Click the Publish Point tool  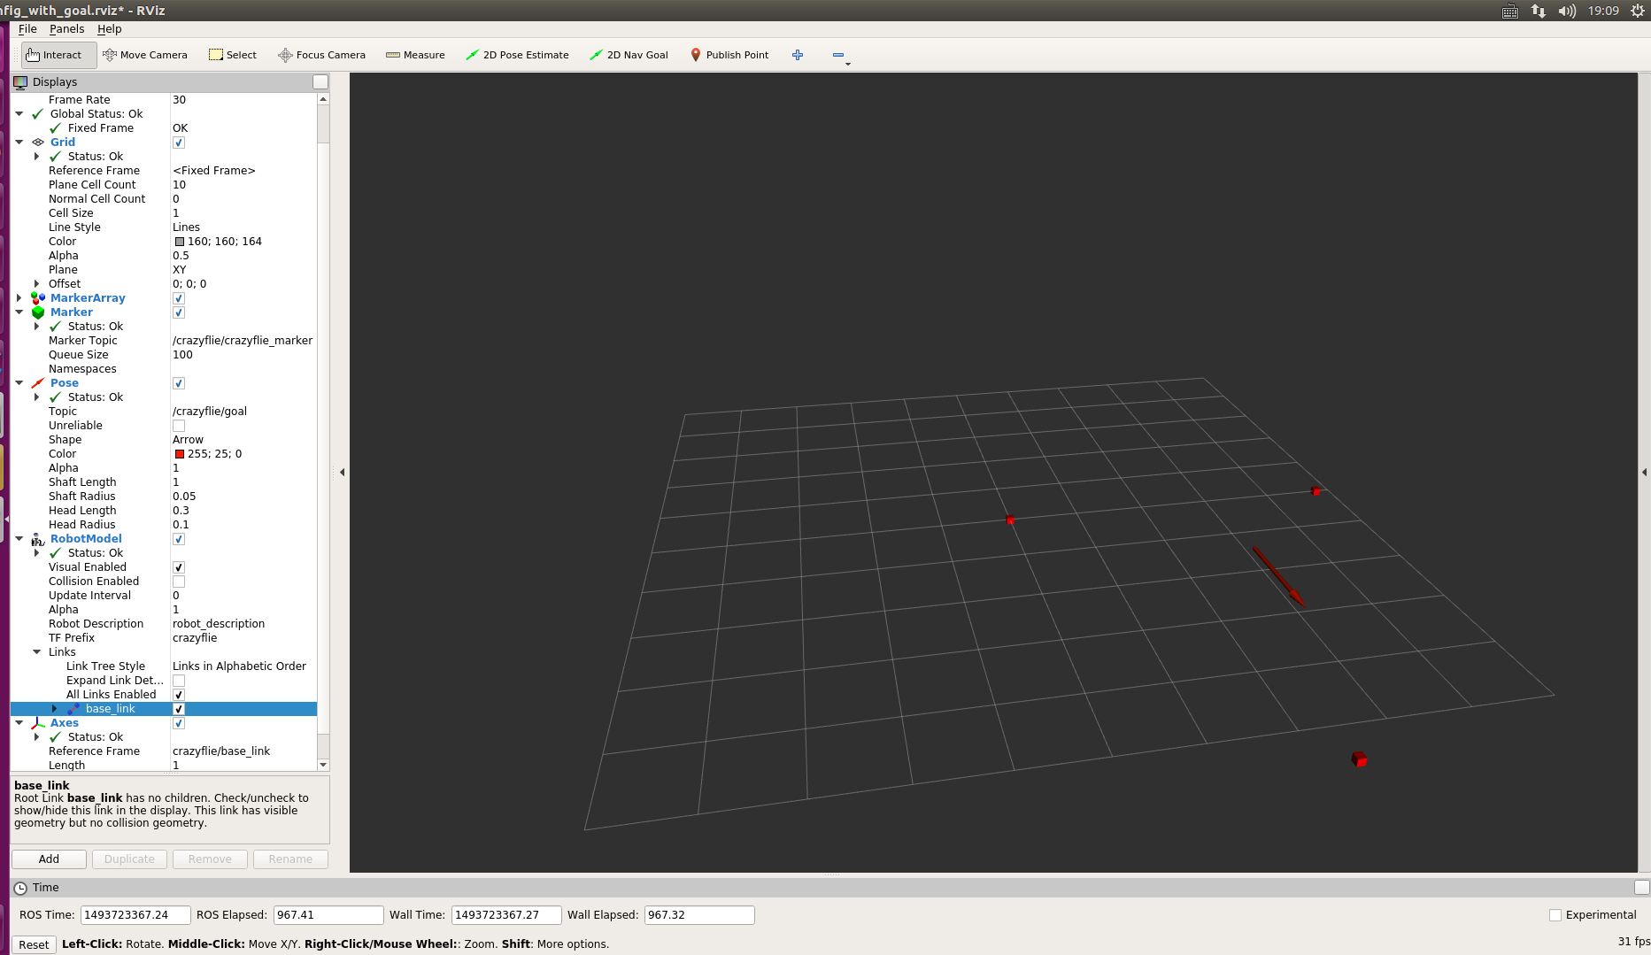(x=729, y=55)
